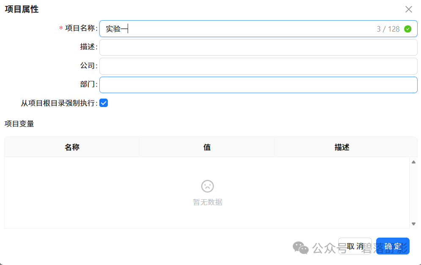Click the 确定 button
421x265 pixels.
[393, 246]
